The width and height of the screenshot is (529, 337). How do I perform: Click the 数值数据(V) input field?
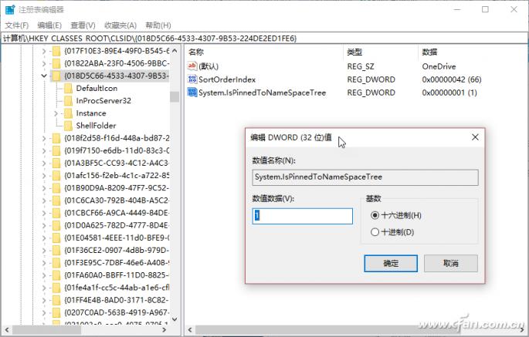302,216
